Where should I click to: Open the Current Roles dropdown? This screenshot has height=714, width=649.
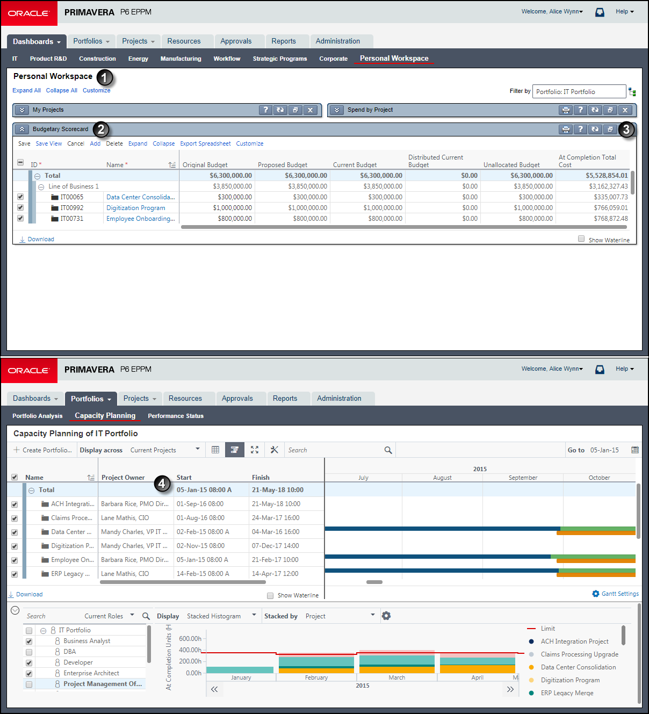point(109,616)
